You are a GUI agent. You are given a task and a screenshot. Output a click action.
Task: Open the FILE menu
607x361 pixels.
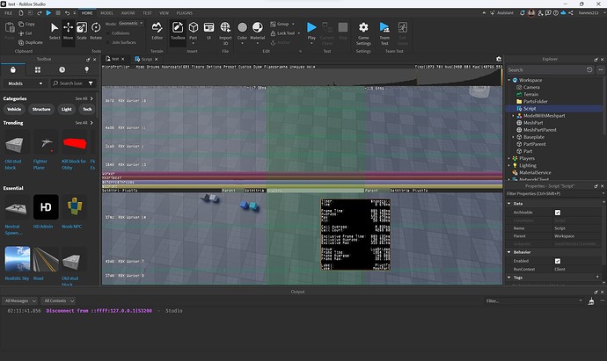point(8,13)
